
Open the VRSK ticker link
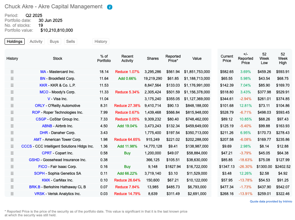click(39, 194)
